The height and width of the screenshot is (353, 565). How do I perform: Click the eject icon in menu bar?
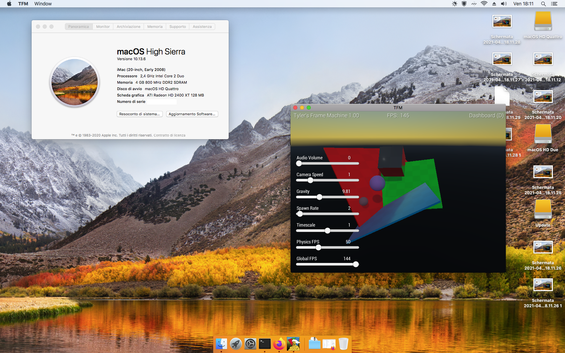pos(494,4)
